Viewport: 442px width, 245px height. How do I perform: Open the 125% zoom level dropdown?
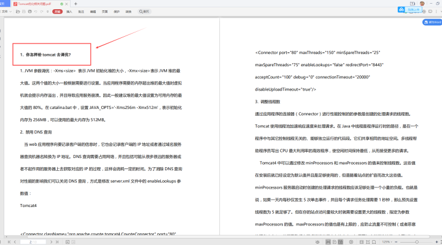[x=387, y=242]
